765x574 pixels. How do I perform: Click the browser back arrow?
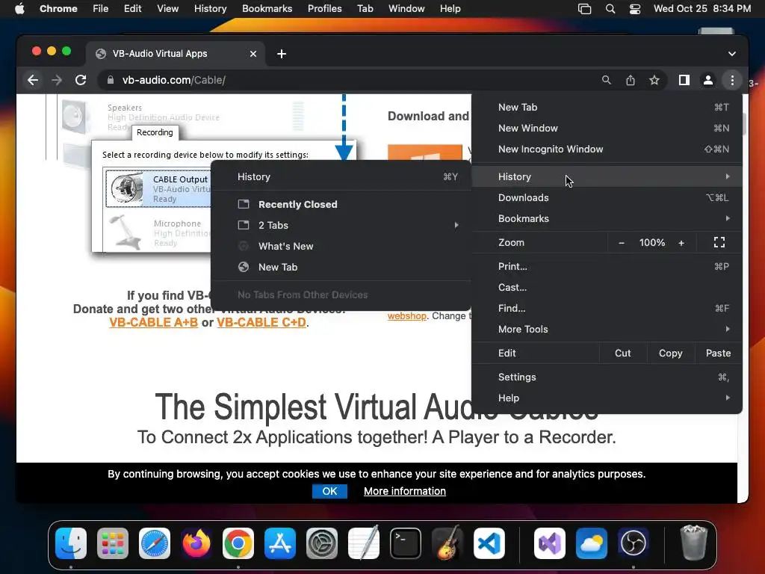click(33, 80)
